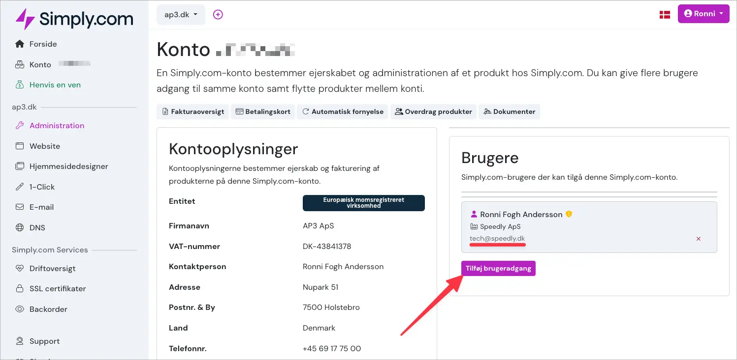Open Administration in the sidebar
737x360 pixels.
click(x=57, y=126)
